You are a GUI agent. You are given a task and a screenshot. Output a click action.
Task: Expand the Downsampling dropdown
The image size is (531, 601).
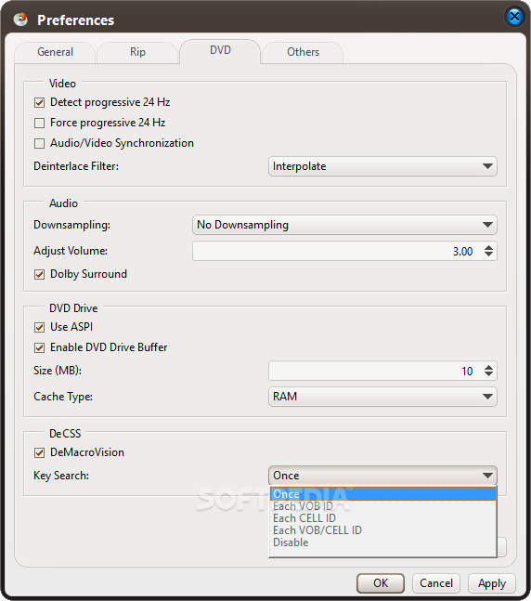click(x=344, y=225)
